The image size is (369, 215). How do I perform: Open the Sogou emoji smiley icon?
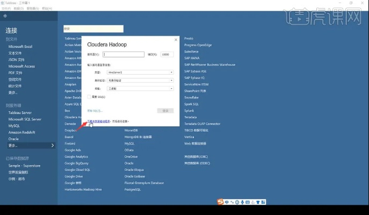(237, 202)
